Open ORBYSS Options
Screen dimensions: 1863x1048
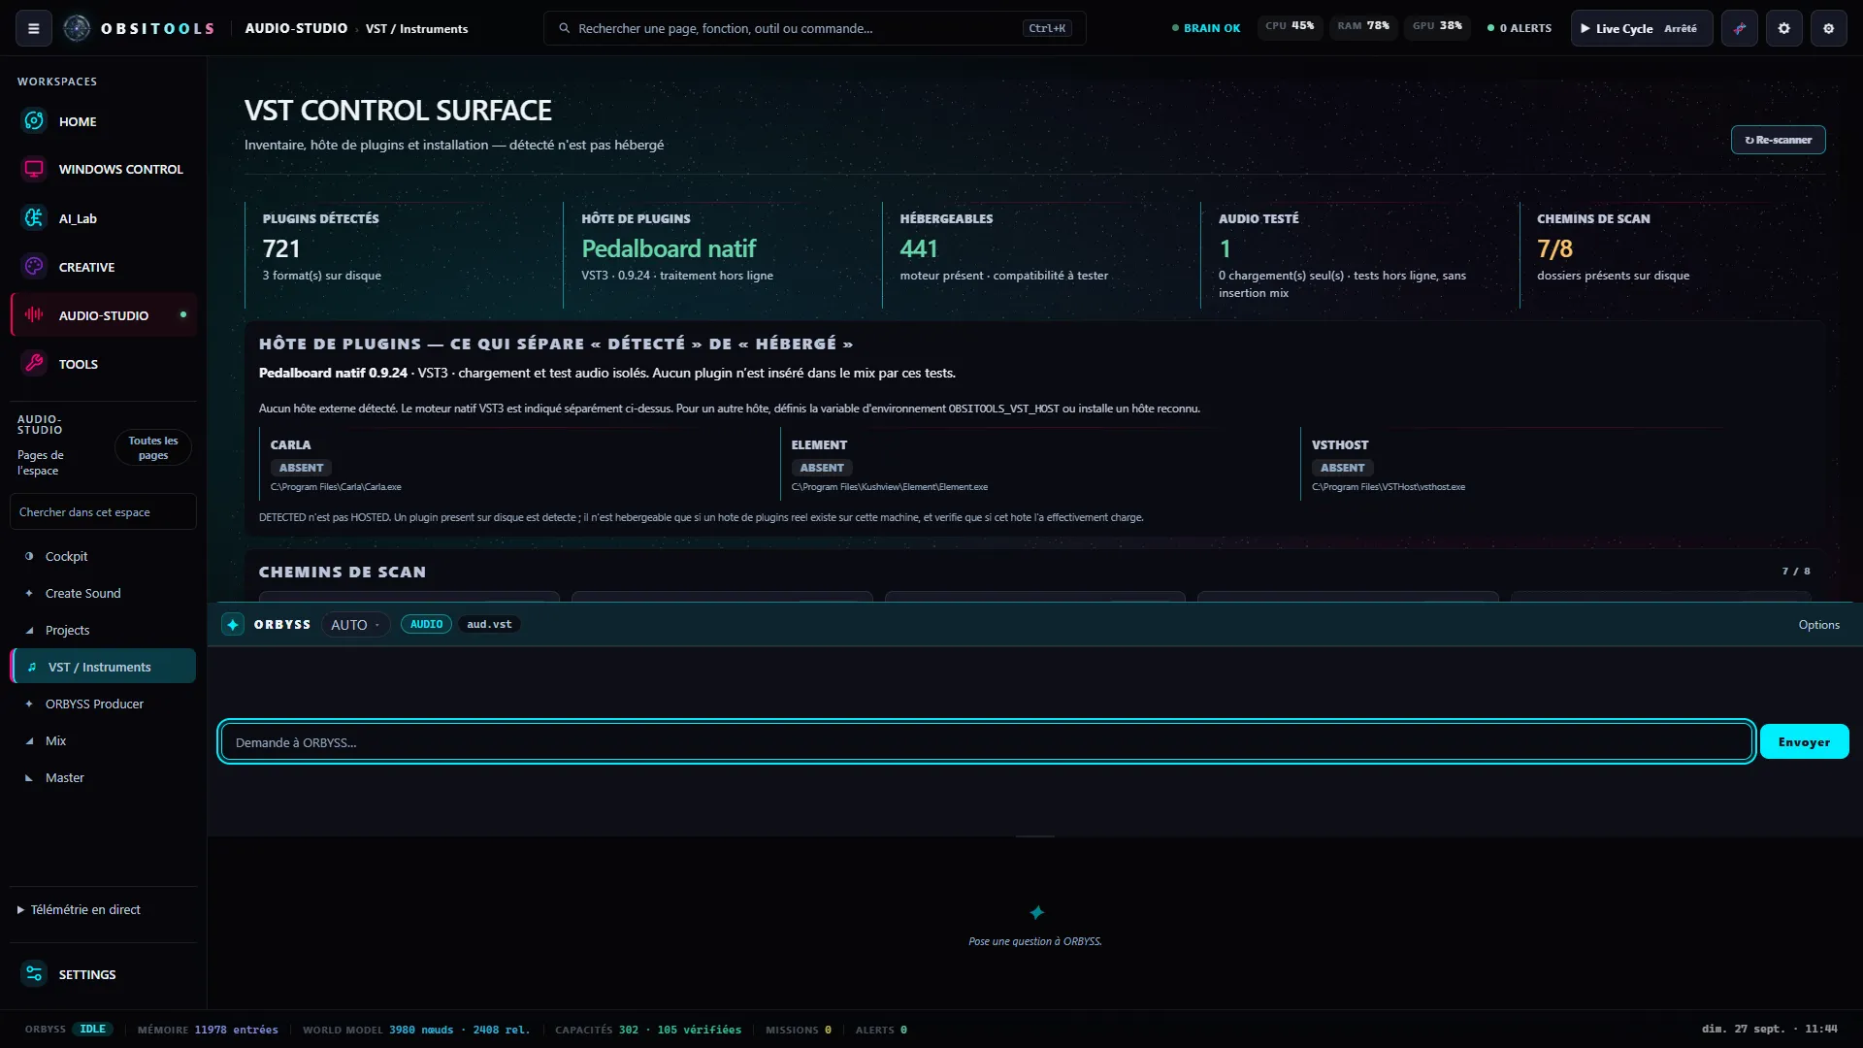(x=1818, y=625)
